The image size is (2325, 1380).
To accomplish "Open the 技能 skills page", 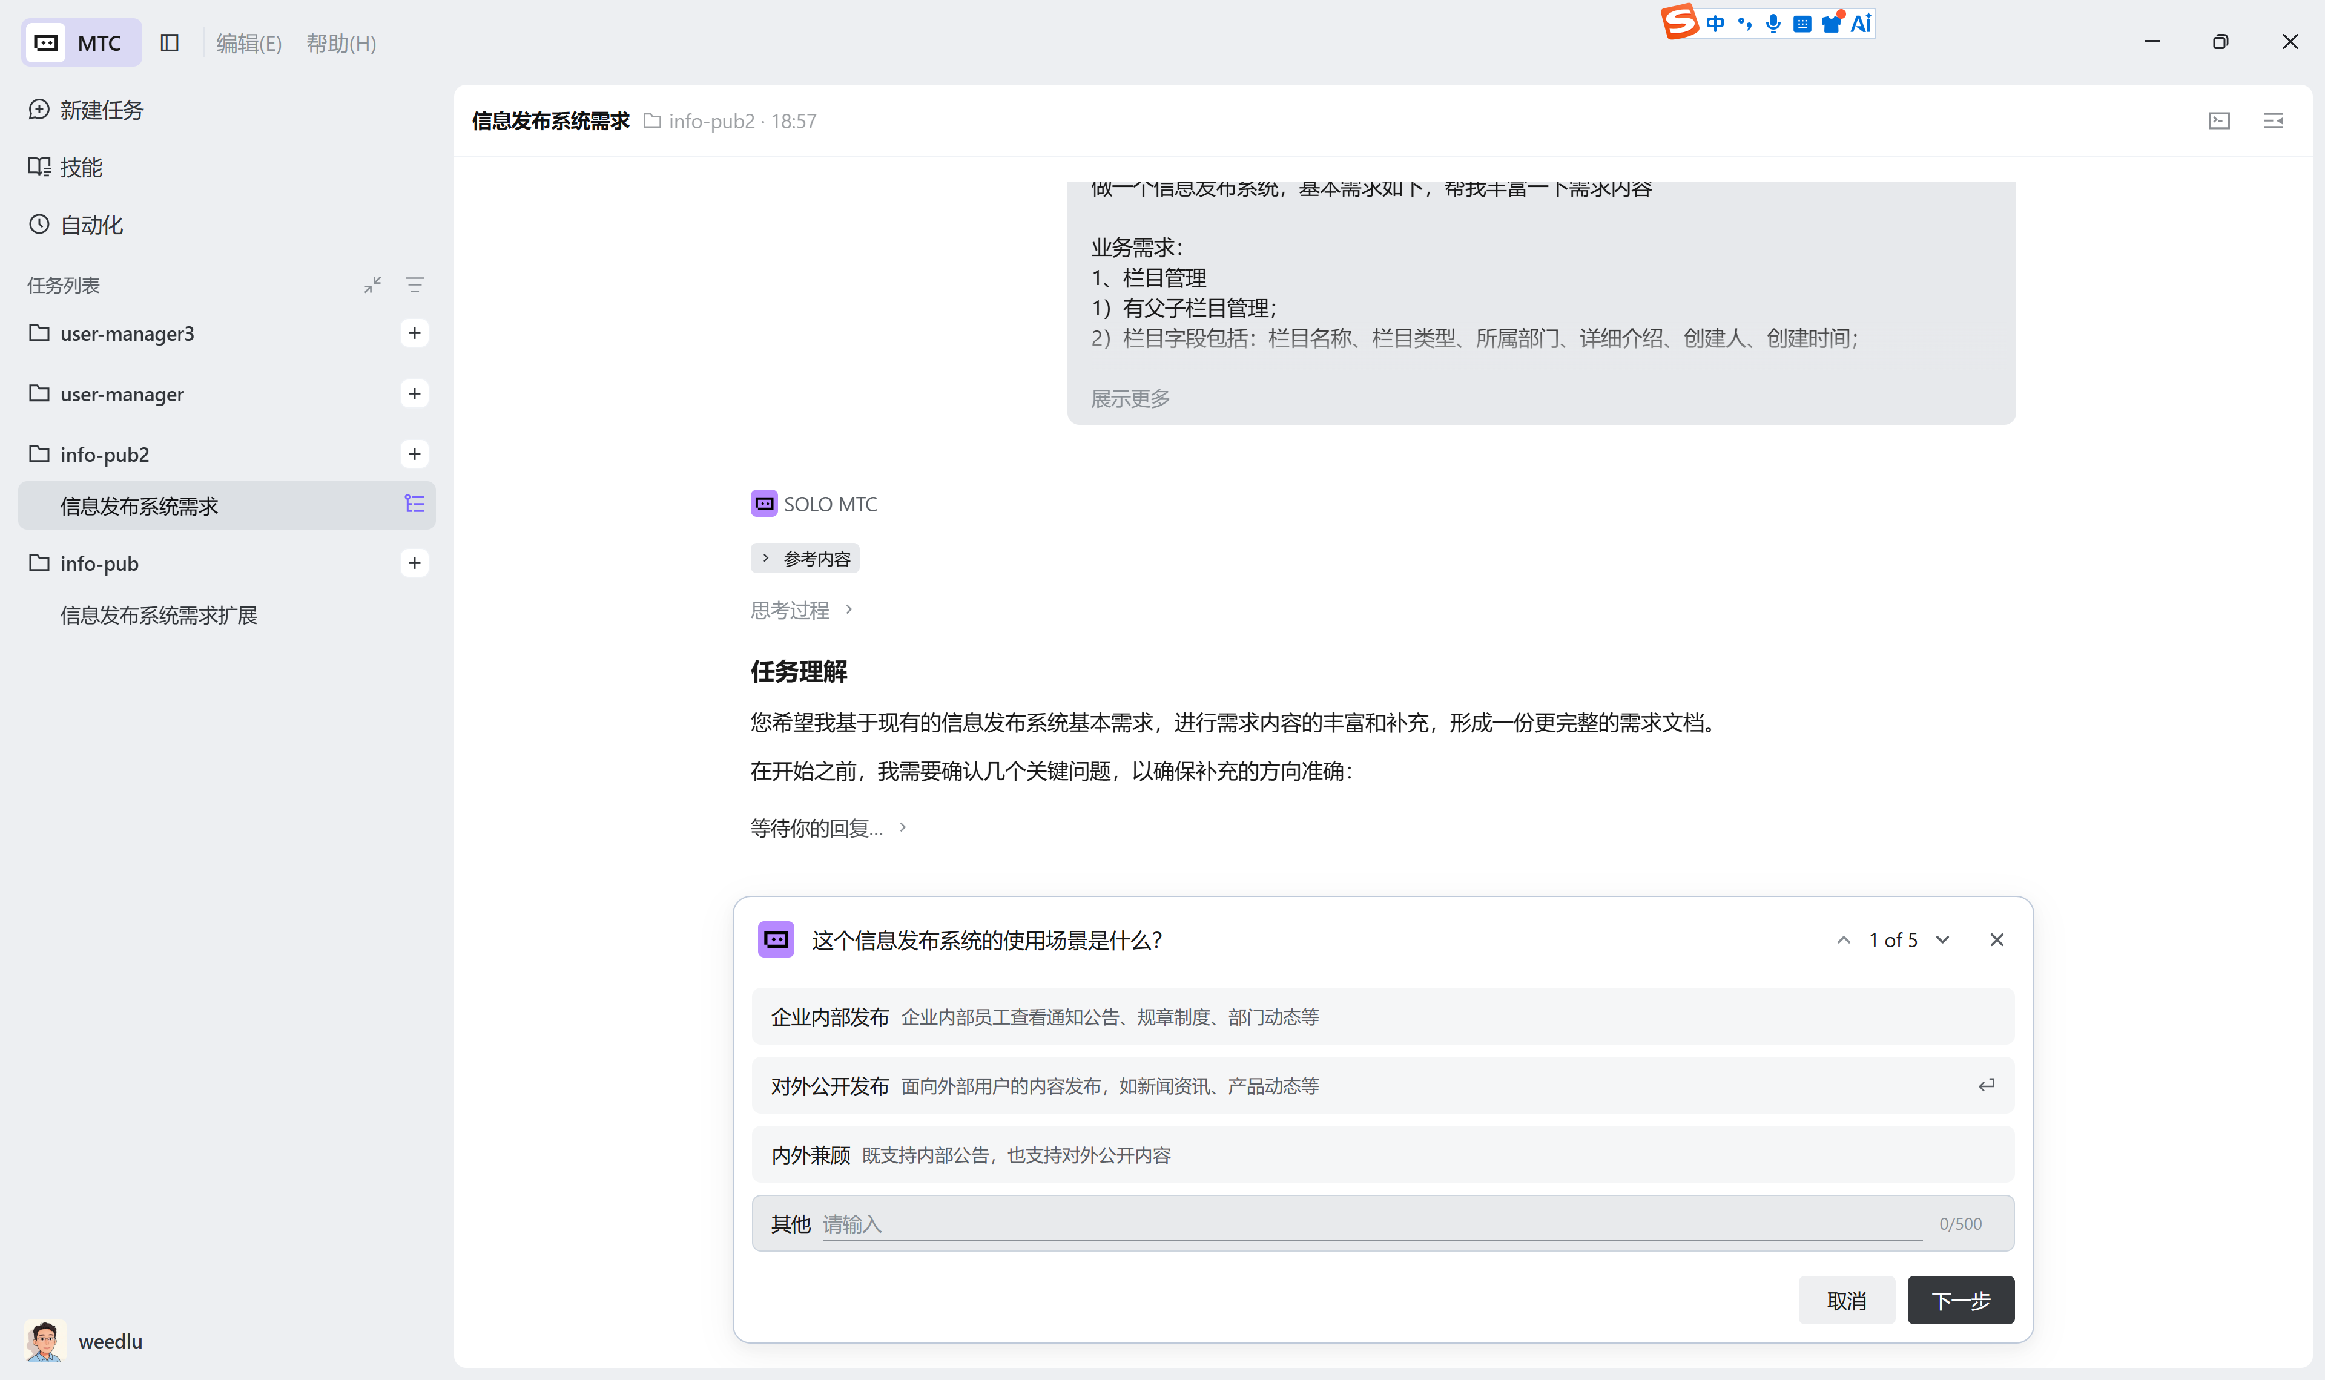I will 65,168.
